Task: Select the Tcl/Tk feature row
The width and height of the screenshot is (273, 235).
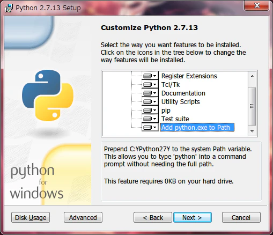Action: click(x=171, y=85)
